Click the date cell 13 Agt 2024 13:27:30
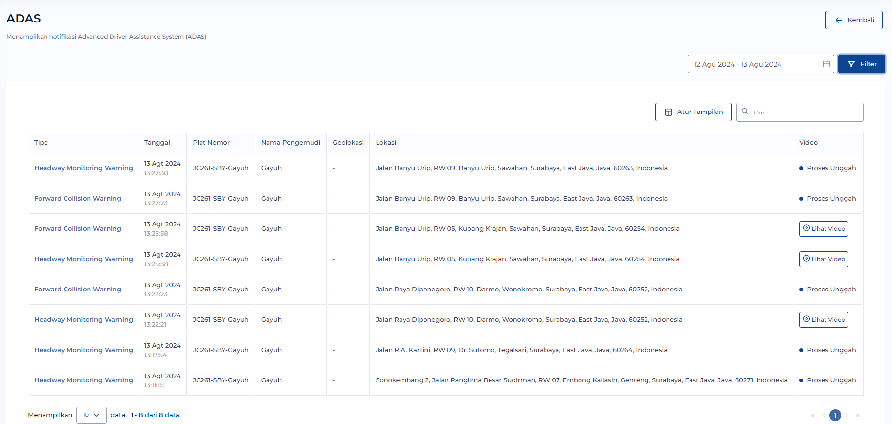 point(162,168)
